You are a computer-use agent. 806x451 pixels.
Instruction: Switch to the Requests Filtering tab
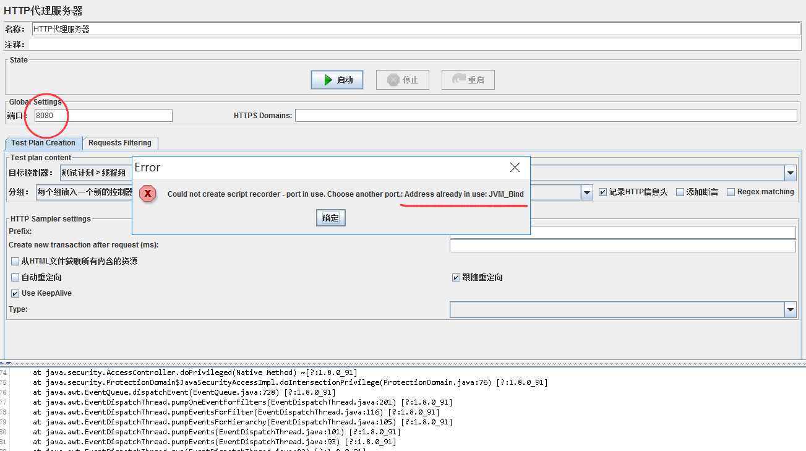(x=120, y=143)
